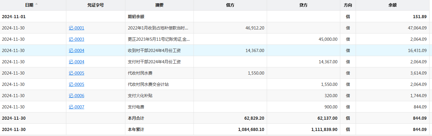Click the sort arrow beside 日期 header

pos(36,4)
